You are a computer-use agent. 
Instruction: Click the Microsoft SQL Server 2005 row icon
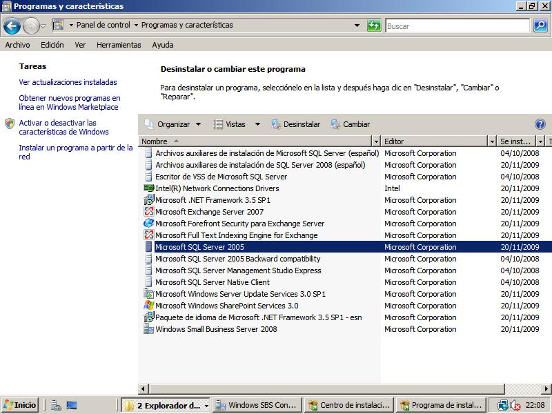(149, 246)
